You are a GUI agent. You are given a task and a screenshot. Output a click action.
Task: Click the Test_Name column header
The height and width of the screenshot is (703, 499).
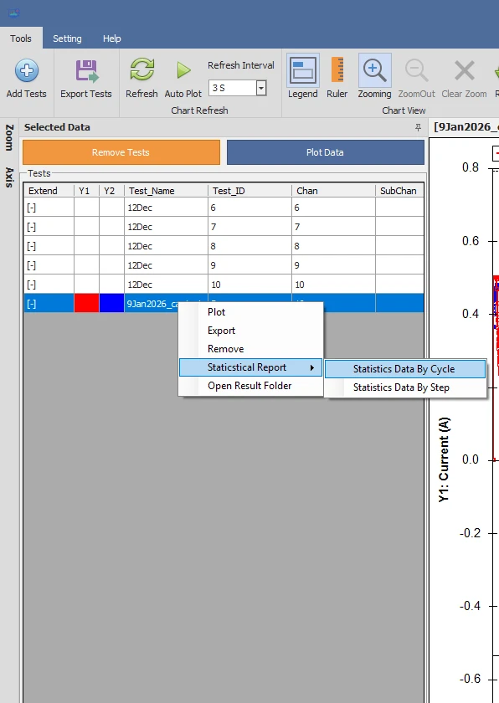166,191
